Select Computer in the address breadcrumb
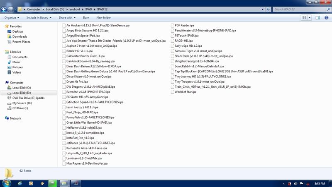 tap(34, 9)
